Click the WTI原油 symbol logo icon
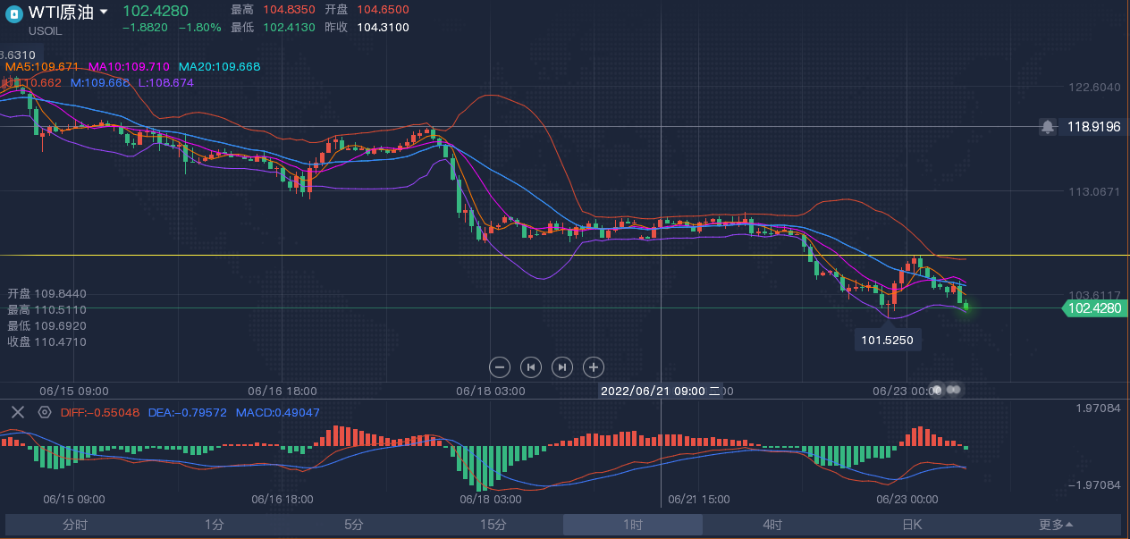This screenshot has height=539, width=1130. click(x=13, y=13)
